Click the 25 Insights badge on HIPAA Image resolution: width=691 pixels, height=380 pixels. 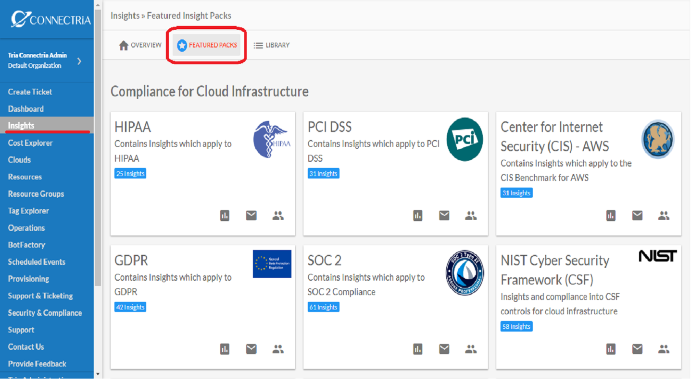[130, 174]
